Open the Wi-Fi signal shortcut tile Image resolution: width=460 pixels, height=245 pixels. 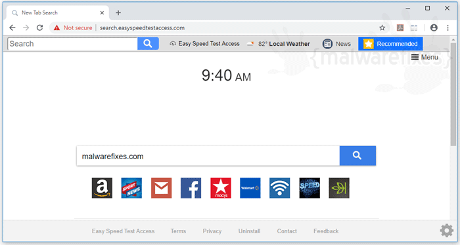tap(279, 188)
